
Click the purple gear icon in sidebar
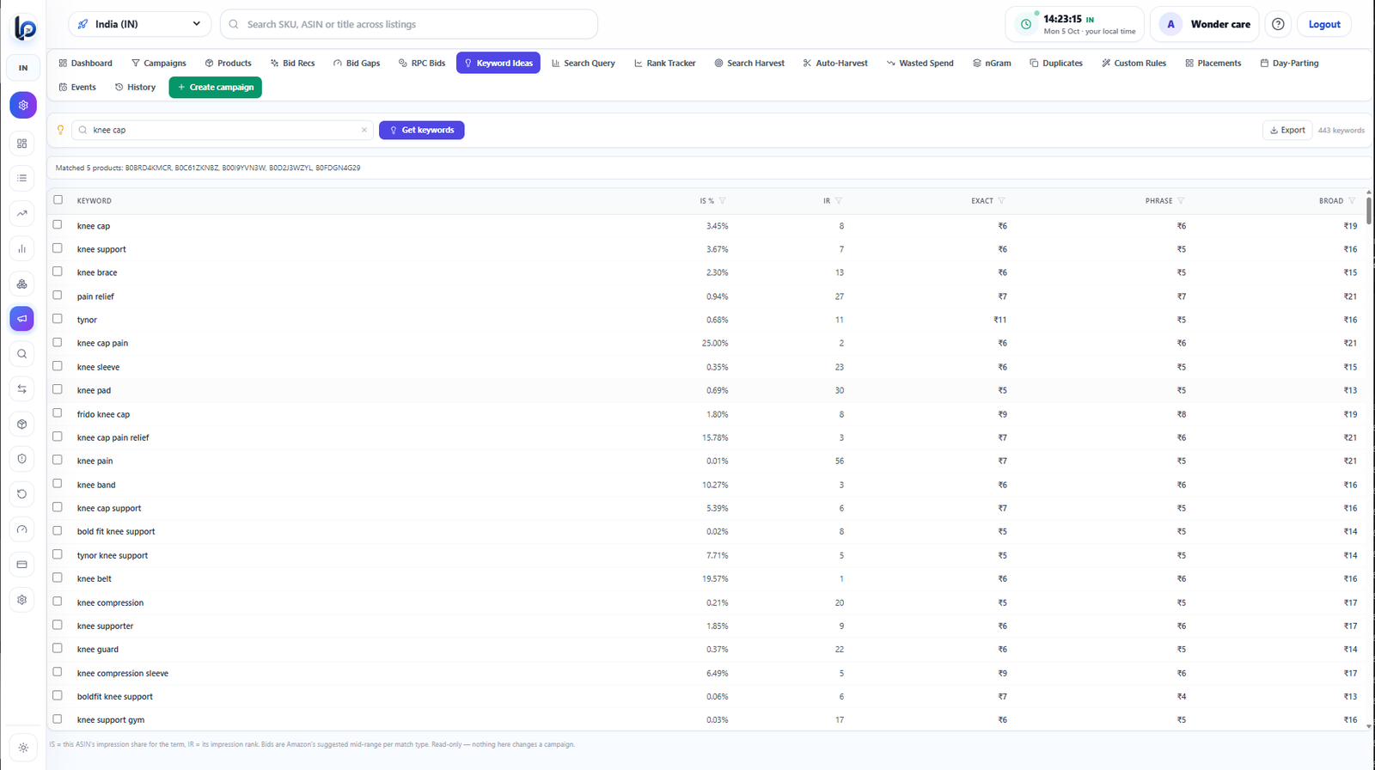[x=23, y=105]
